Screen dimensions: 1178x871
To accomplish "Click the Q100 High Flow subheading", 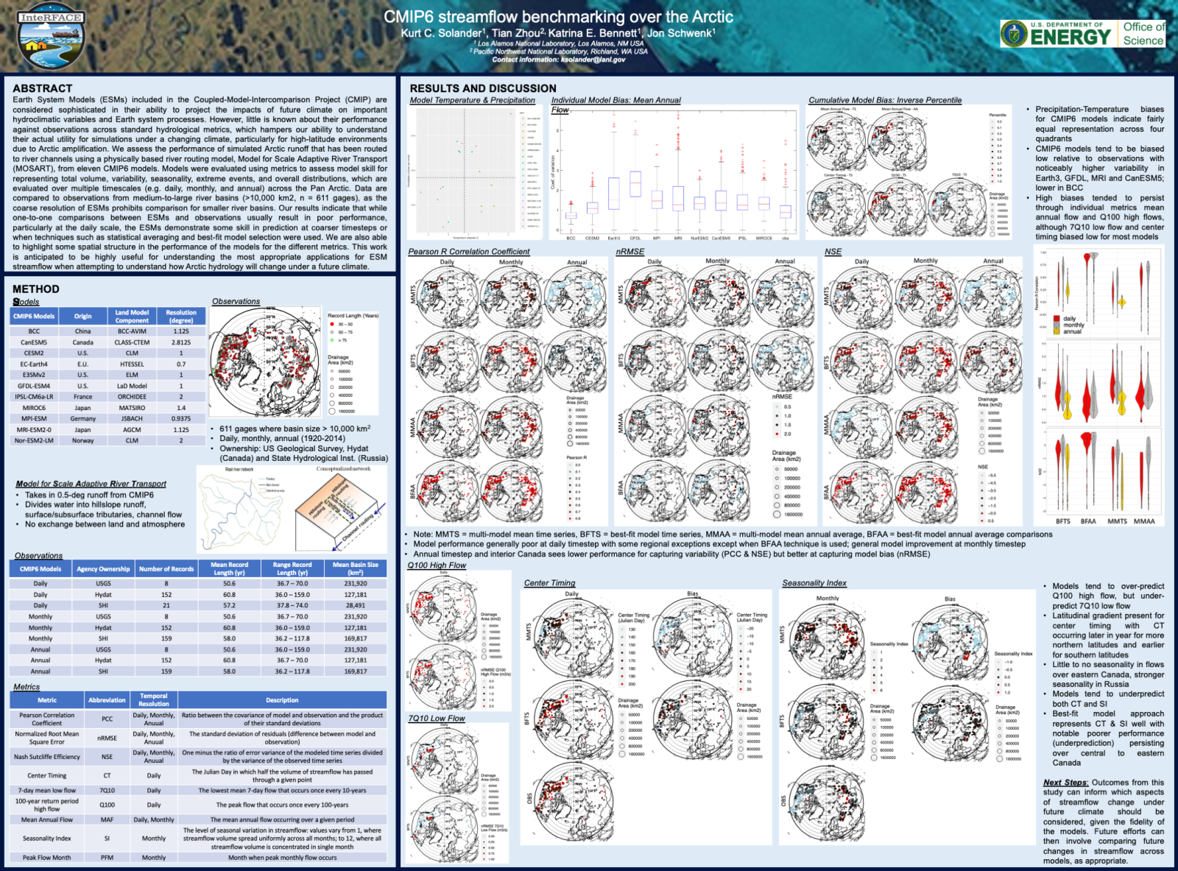I will (437, 565).
